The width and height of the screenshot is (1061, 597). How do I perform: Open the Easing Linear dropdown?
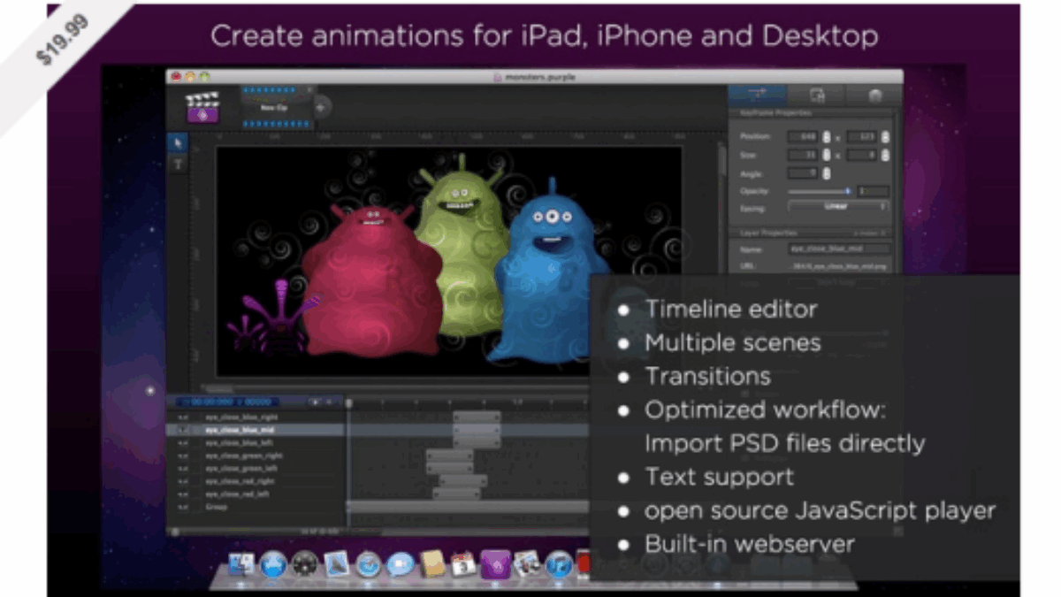point(837,207)
